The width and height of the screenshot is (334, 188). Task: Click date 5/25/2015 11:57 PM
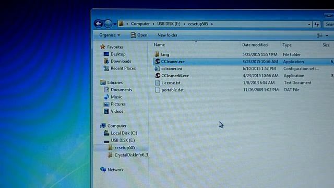click(260, 54)
